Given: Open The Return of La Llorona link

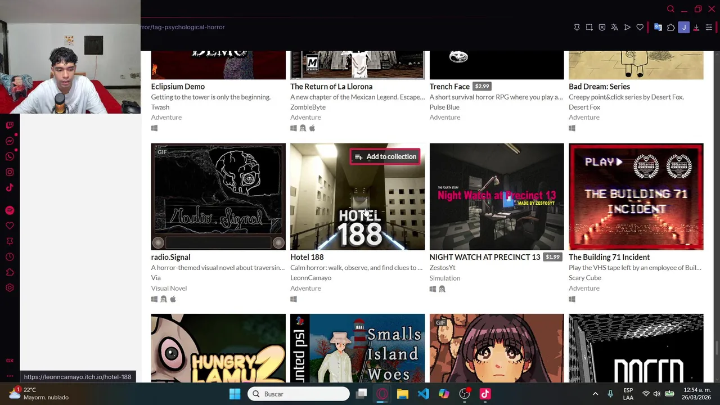Looking at the screenshot, I should [x=331, y=86].
